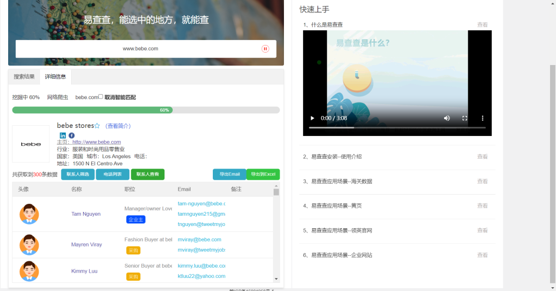Toggle the 取消智能匹配 checkbox
The height and width of the screenshot is (291, 556).
[100, 97]
